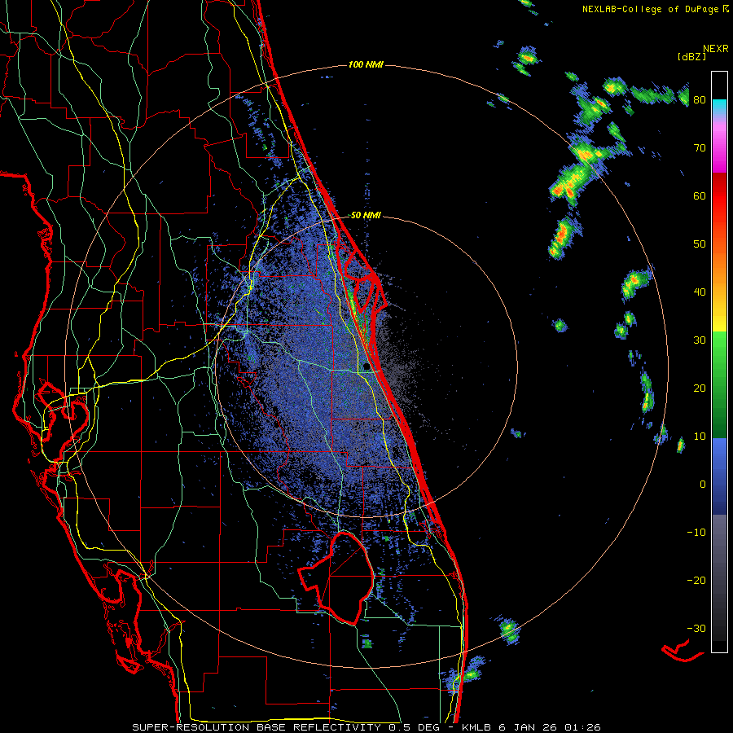733x733 pixels.
Task: Click the '80' value on the dBZ scale
Action: coord(700,100)
